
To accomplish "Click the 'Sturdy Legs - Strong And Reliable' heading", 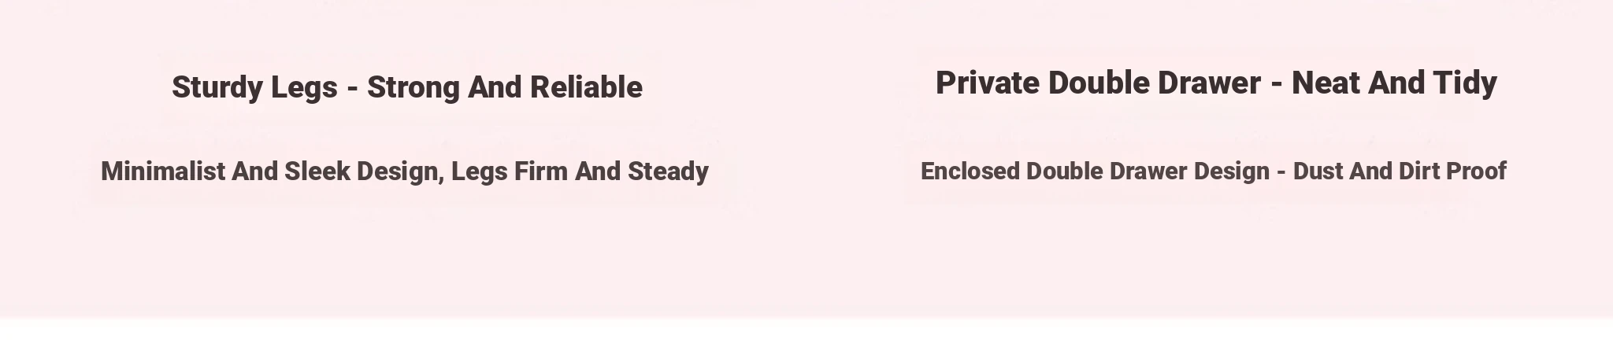I will pos(407,87).
